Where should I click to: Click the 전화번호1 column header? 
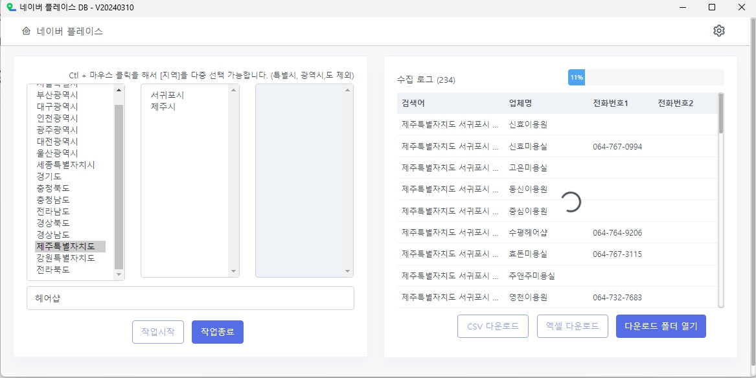coord(610,103)
